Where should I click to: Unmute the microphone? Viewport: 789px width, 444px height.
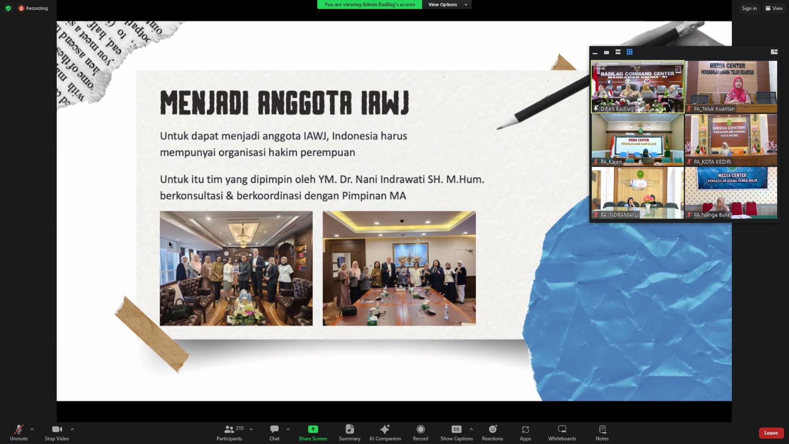19,433
